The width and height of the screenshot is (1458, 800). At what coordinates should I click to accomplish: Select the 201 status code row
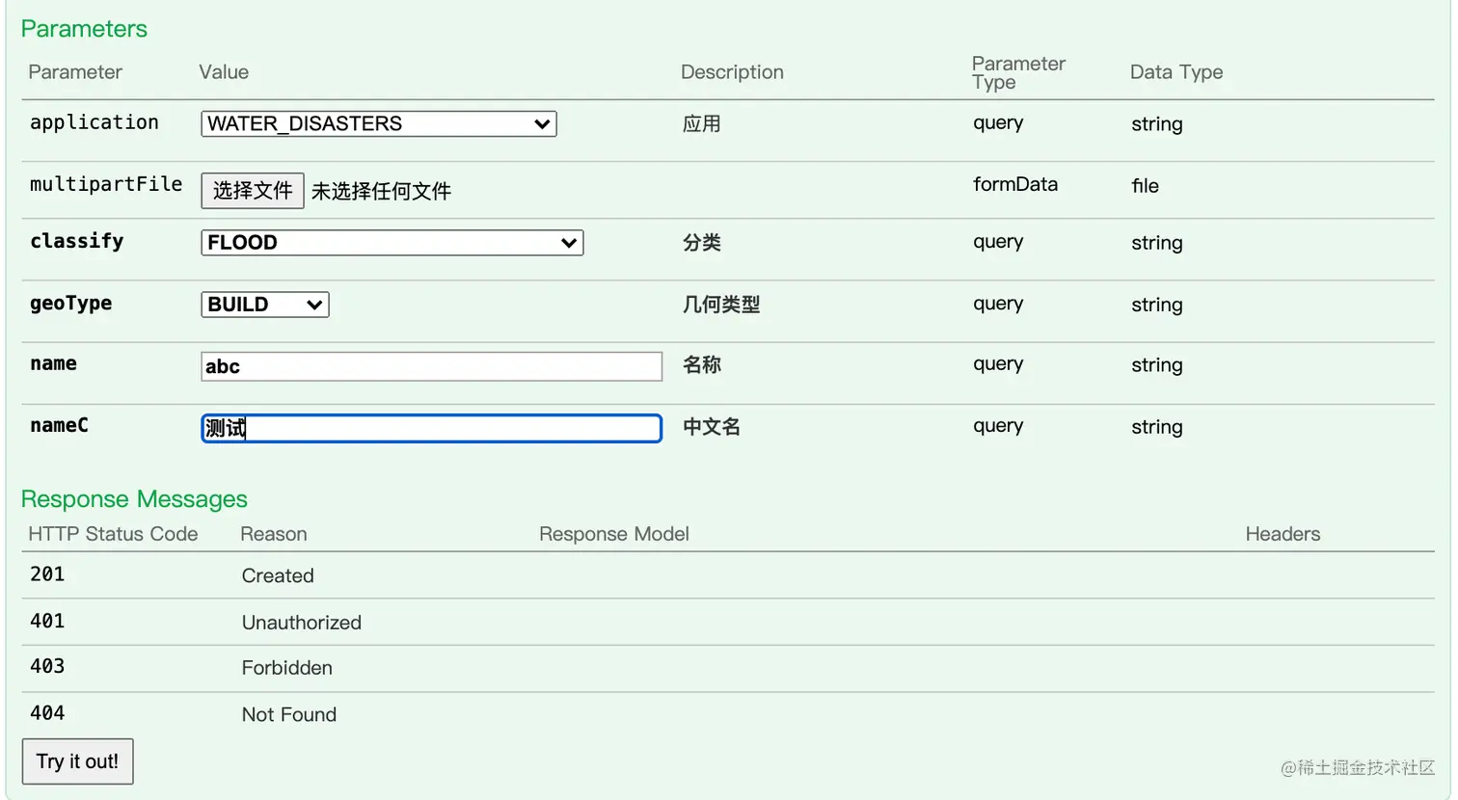click(47, 574)
